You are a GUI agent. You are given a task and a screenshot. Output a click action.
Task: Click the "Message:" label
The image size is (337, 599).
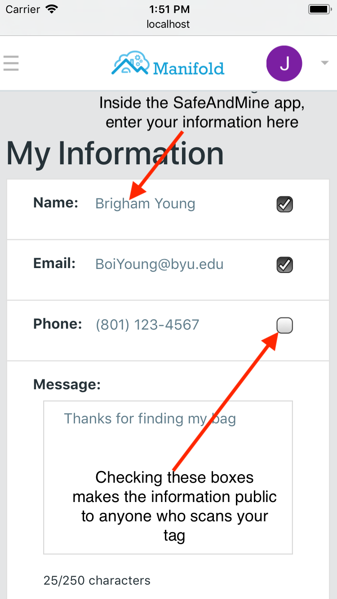tap(67, 384)
